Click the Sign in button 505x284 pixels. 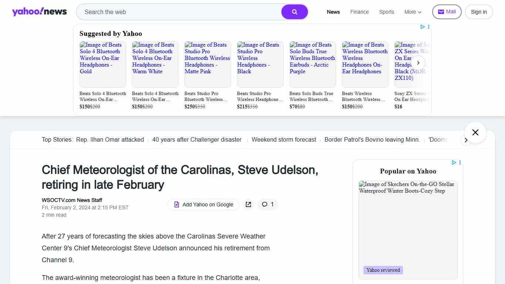pyautogui.click(x=478, y=12)
